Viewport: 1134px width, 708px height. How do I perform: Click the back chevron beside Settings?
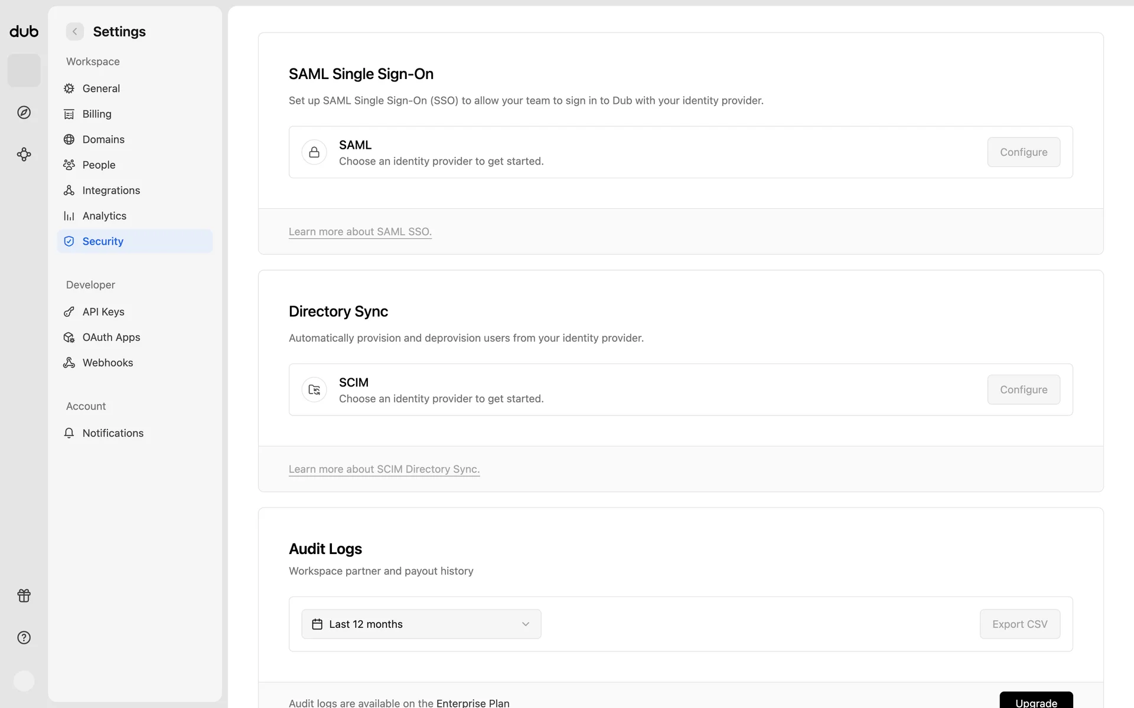[x=75, y=31]
